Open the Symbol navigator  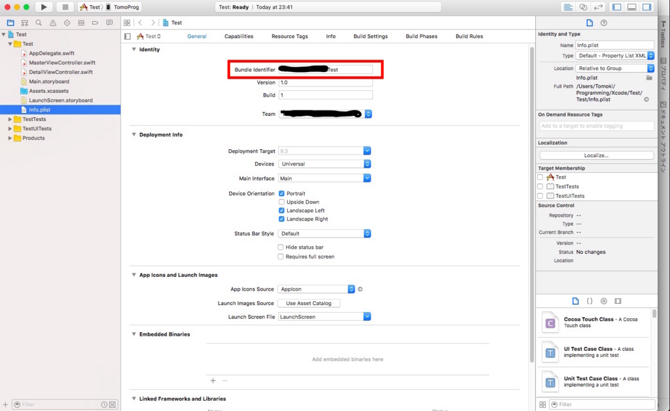[x=25, y=23]
